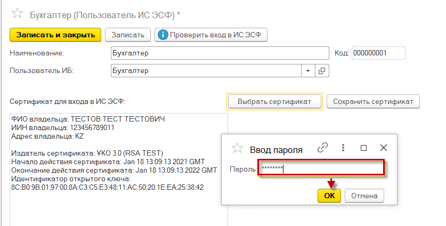This screenshot has width=446, height=226.
Task: Click into the Код field
Action: click(x=378, y=53)
